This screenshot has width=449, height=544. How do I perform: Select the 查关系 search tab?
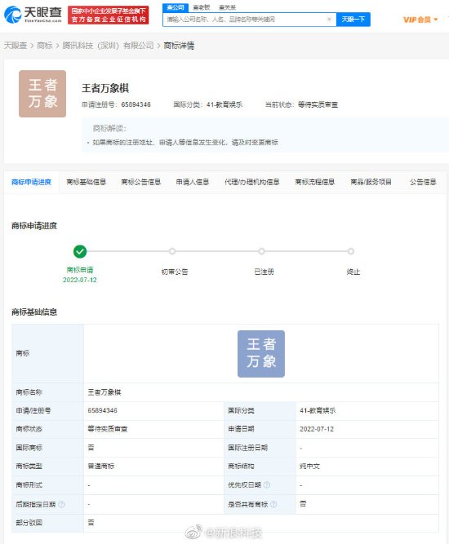[x=227, y=7]
